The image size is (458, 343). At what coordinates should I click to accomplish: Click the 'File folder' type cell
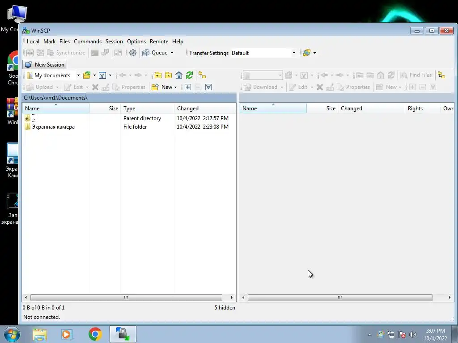(135, 126)
